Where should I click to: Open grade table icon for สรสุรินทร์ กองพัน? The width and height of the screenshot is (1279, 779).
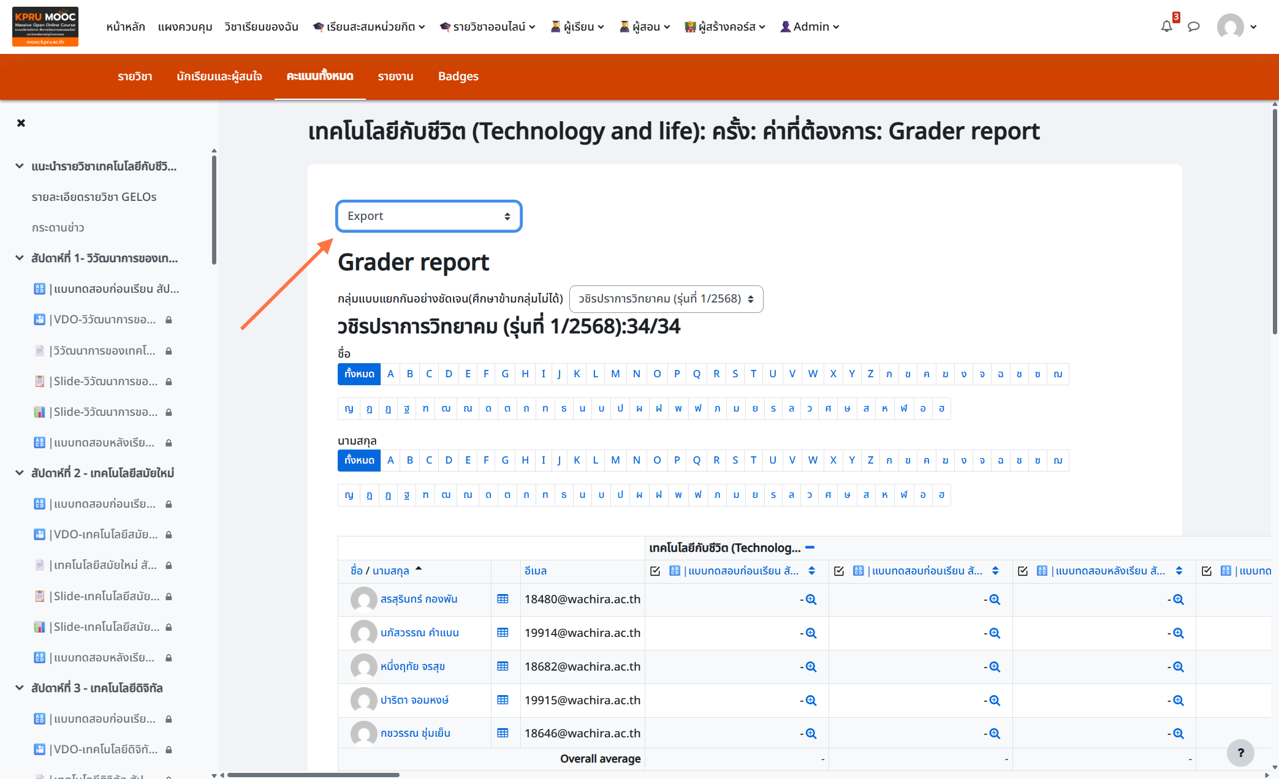click(x=503, y=599)
